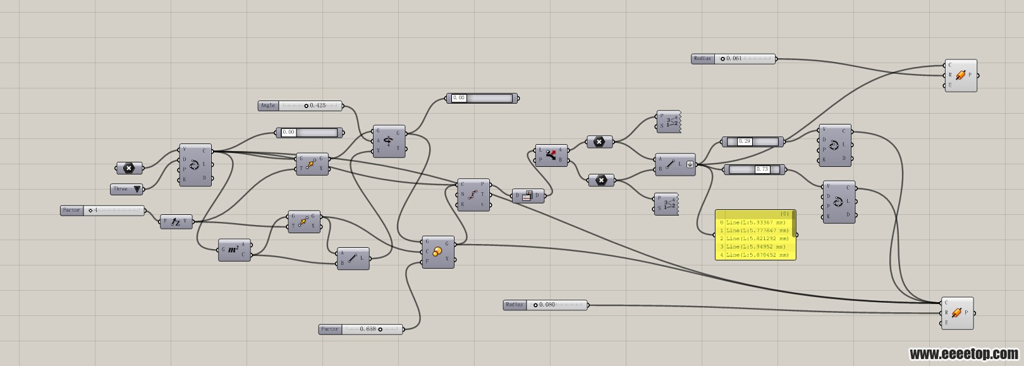Select the Shift List component below the Line node
The width and height of the screenshot is (1024, 366).
click(666, 204)
